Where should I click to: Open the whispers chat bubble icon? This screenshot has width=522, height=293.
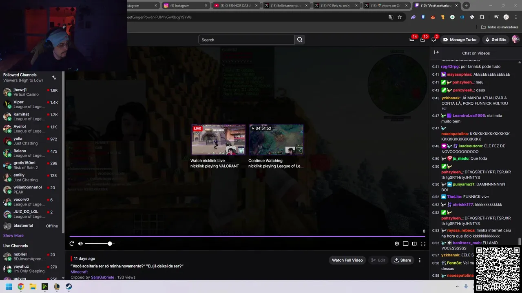434,39
